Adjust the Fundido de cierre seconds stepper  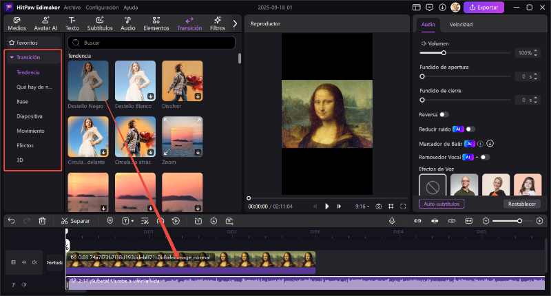click(536, 100)
